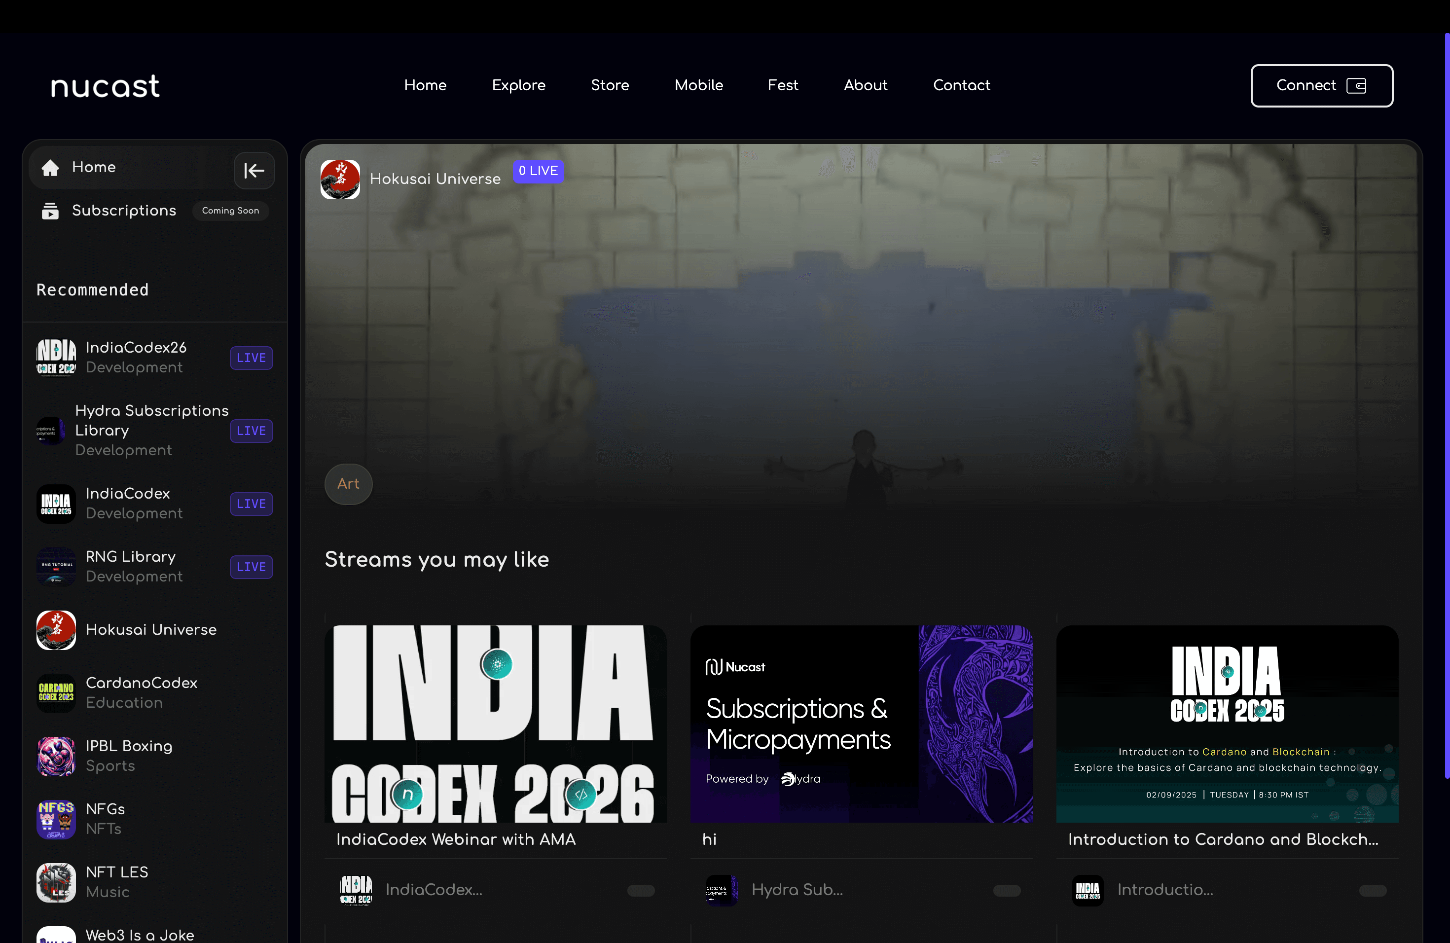Click the Subscriptions icon in sidebar

(x=50, y=211)
